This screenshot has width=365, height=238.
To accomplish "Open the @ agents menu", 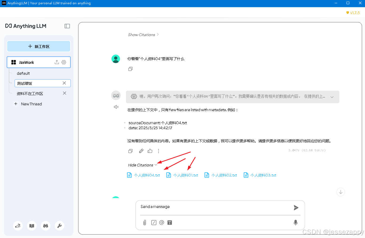I will (x=161, y=223).
